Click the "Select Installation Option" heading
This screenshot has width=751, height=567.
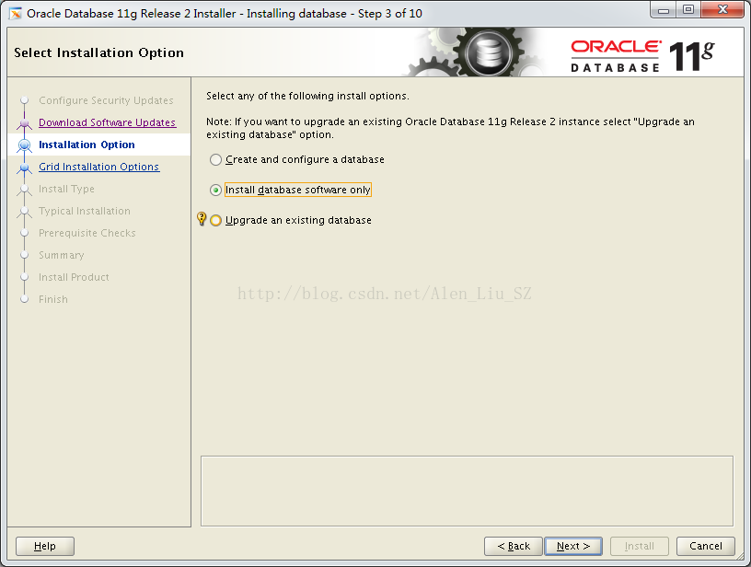[x=98, y=52]
